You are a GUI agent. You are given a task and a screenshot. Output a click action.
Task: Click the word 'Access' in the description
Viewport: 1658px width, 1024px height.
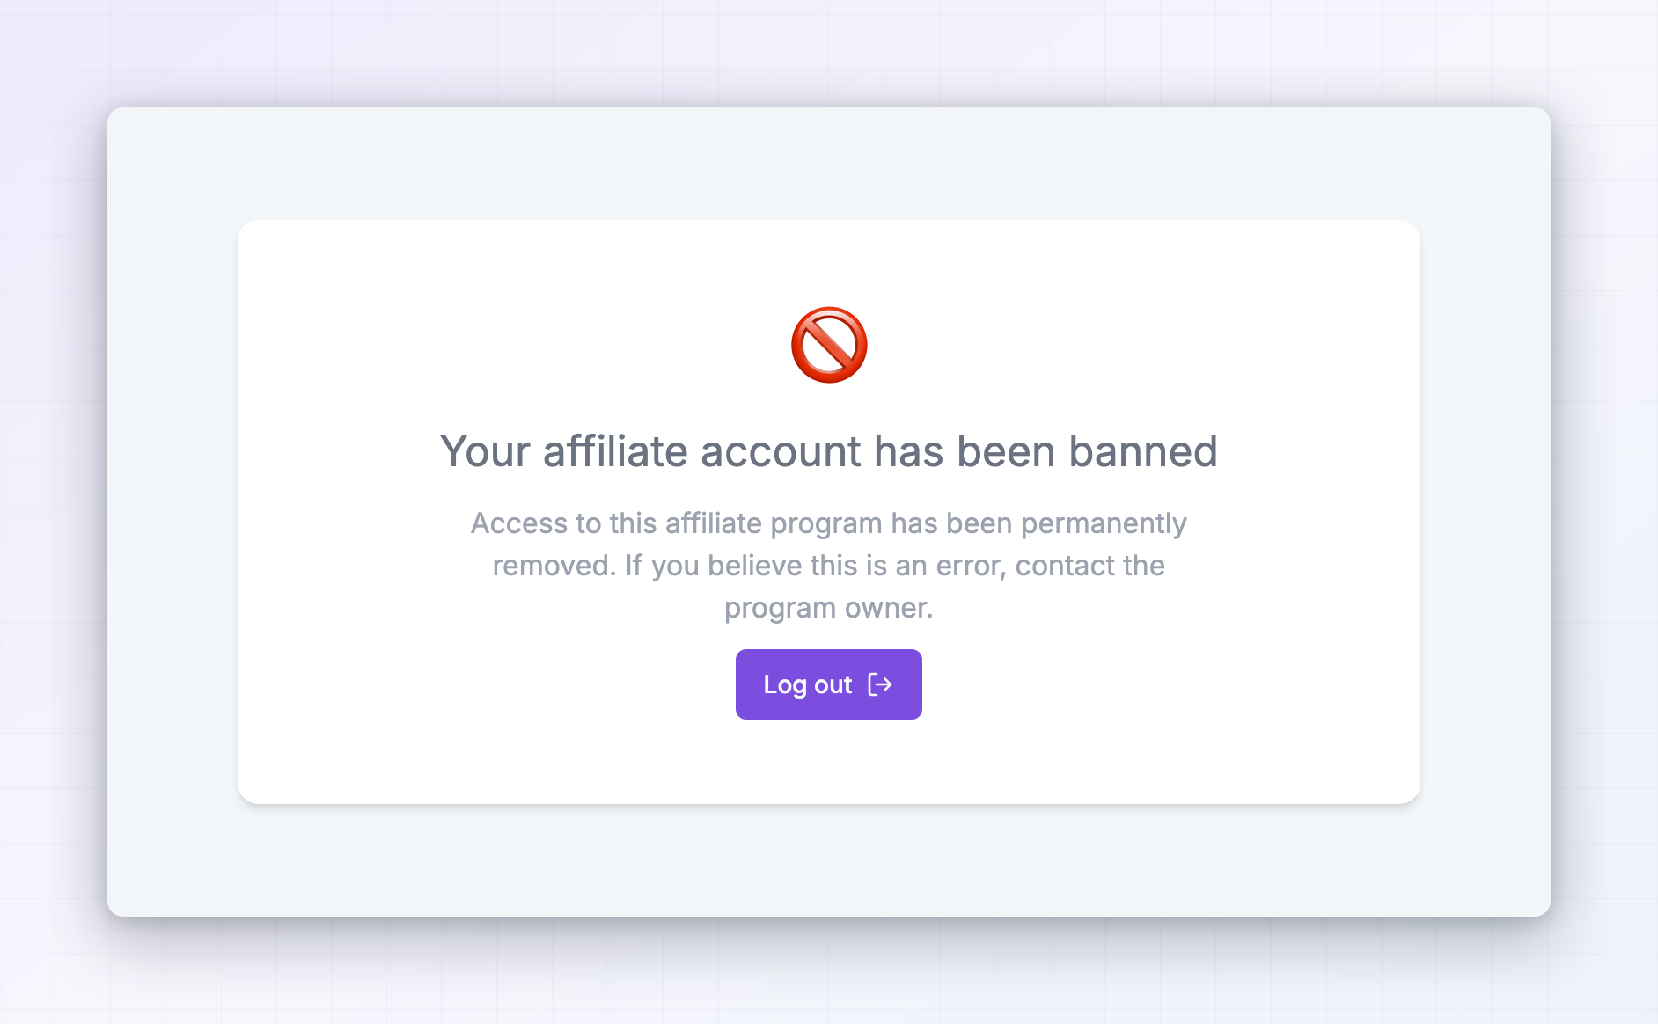click(x=519, y=523)
